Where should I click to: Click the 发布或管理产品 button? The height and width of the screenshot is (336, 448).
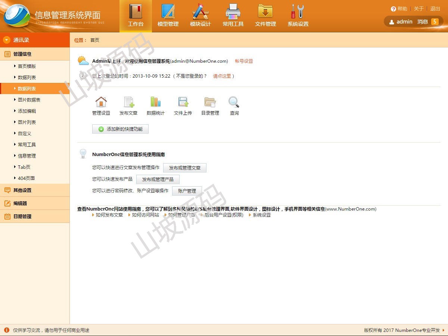pyautogui.click(x=158, y=180)
